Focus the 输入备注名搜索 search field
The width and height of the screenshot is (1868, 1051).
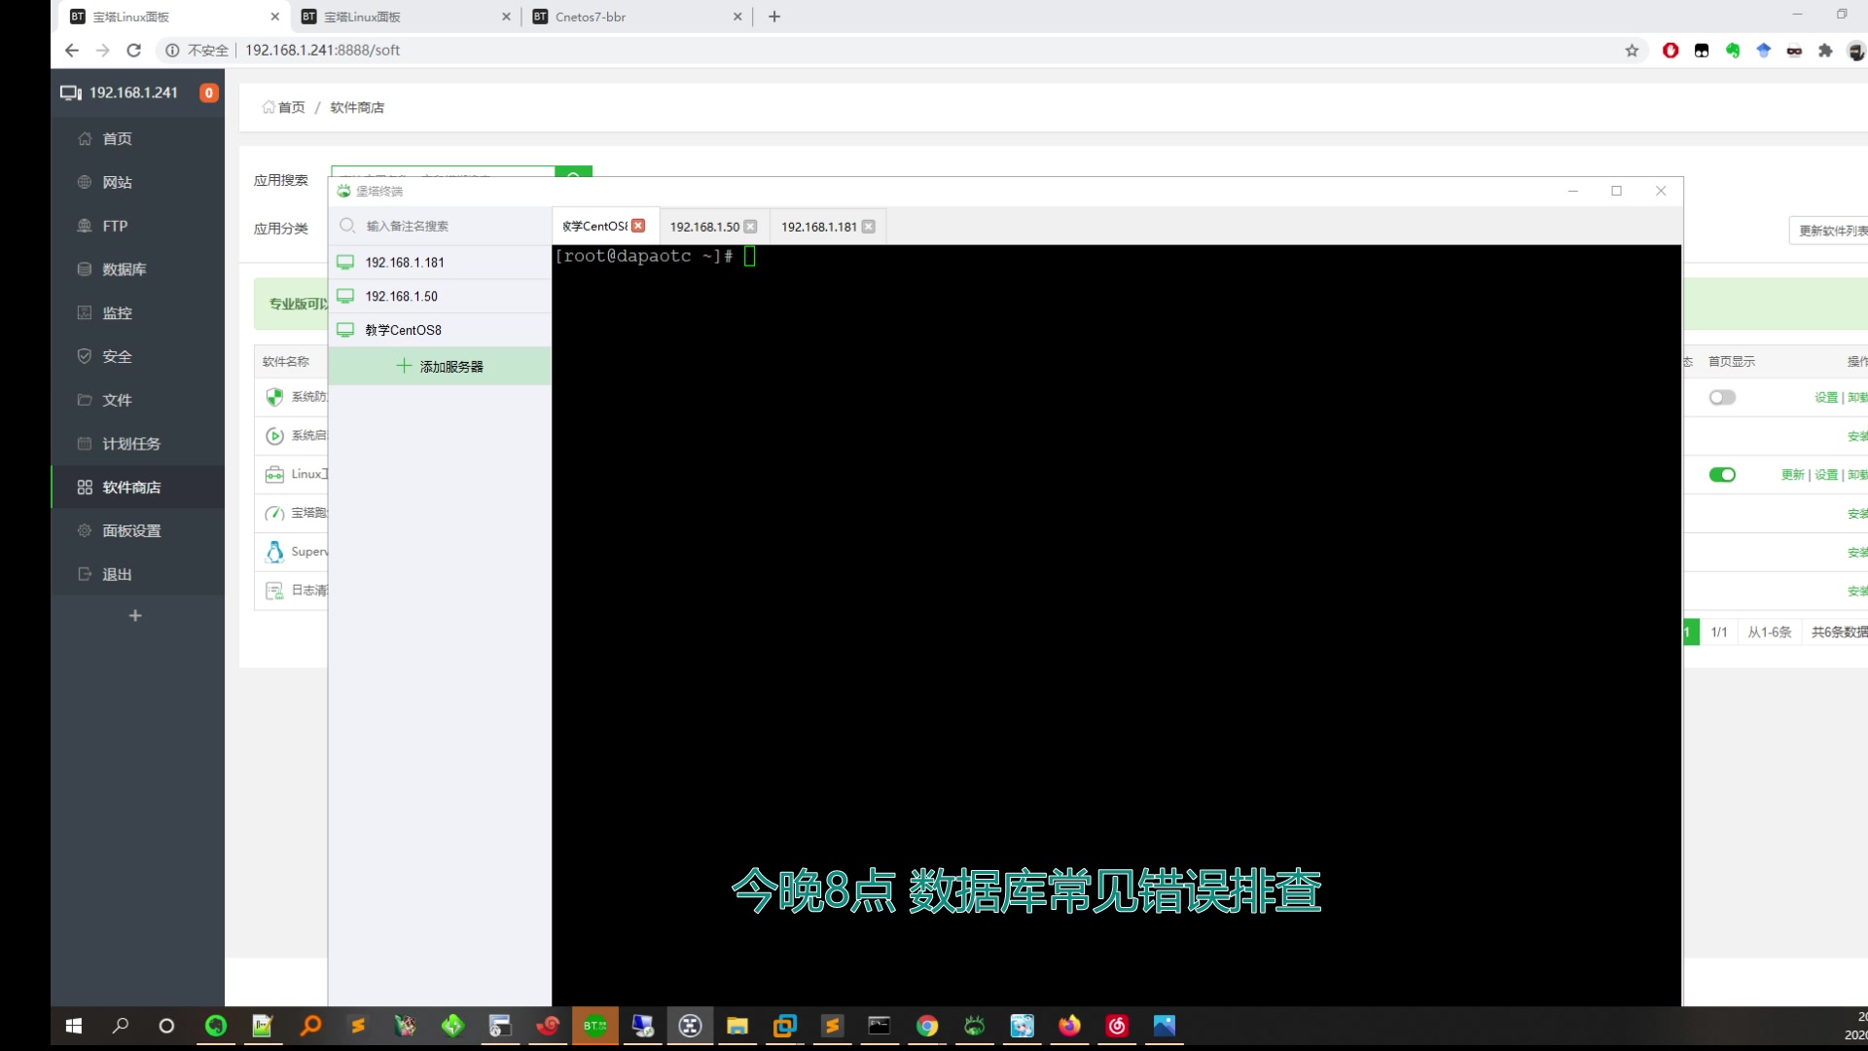440,226
